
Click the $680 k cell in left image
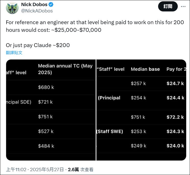pyautogui.click(x=46, y=87)
